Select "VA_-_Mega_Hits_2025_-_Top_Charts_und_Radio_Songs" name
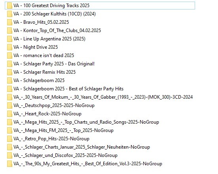218x174 pixels. pyautogui.click(x=86, y=122)
